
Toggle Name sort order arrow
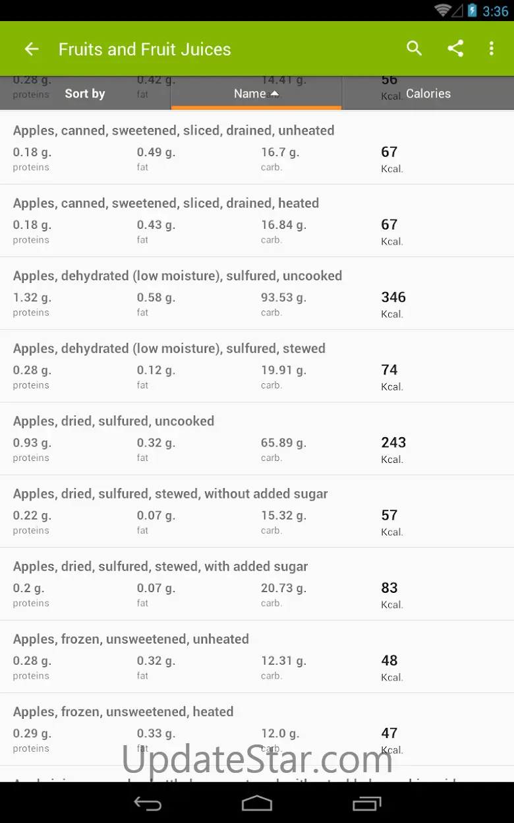click(x=275, y=94)
